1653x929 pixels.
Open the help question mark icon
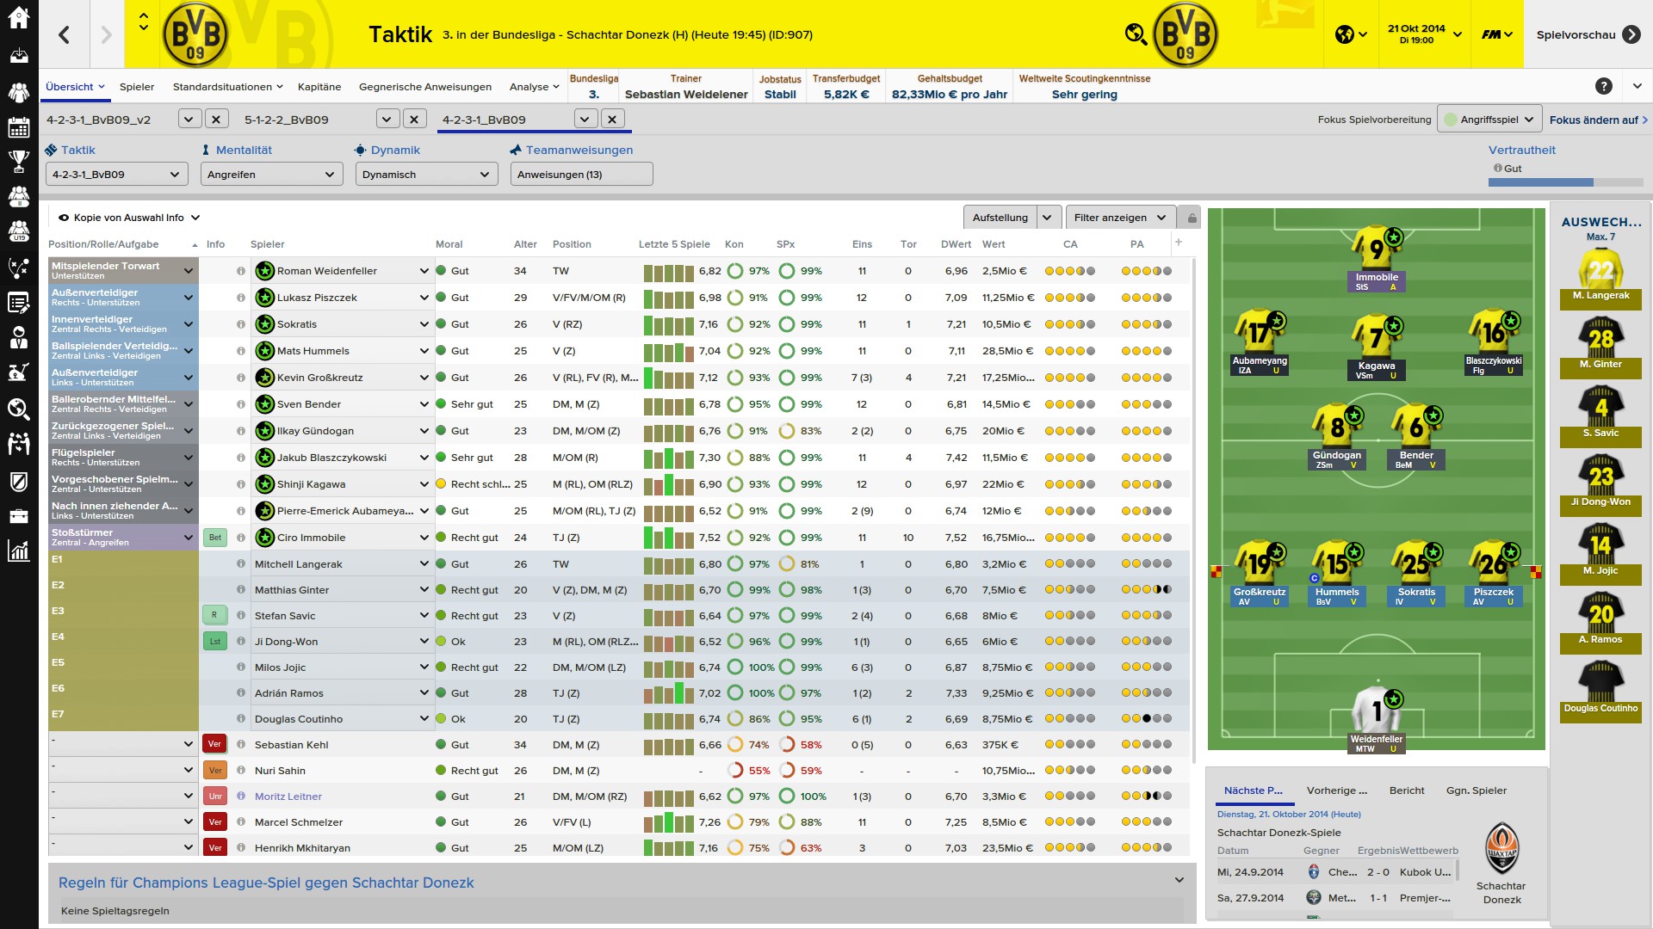tap(1603, 86)
